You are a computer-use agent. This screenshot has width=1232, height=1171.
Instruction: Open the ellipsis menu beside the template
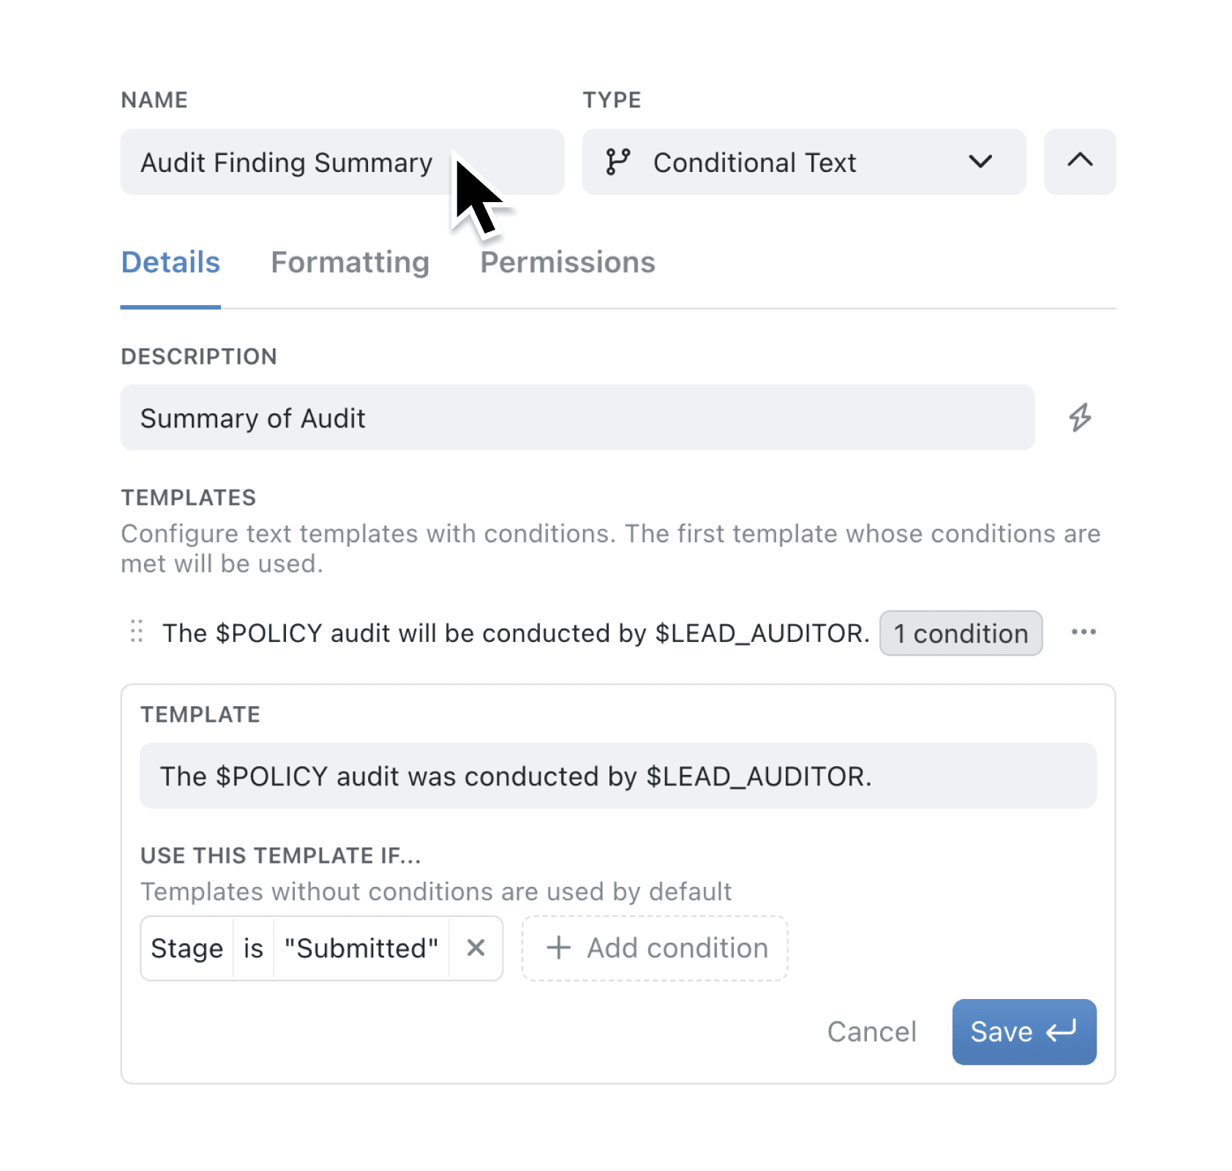[1084, 632]
